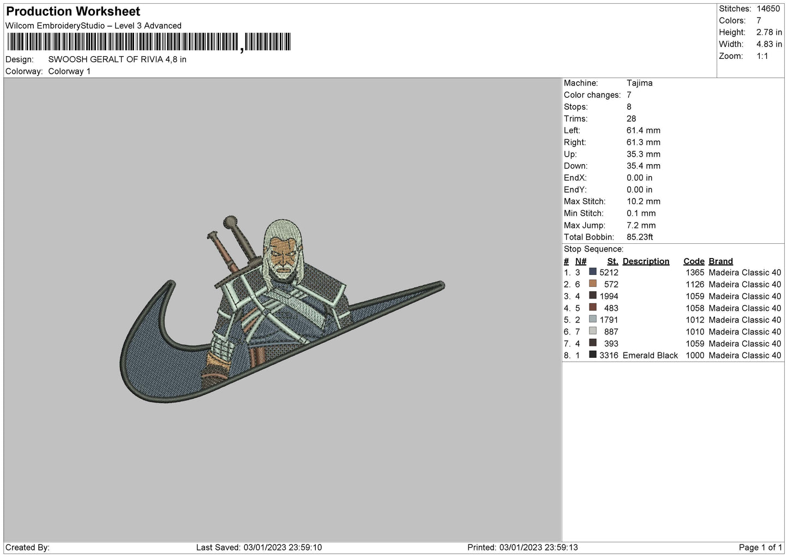Click the dark blue swatch in stop 1

[x=593, y=272]
